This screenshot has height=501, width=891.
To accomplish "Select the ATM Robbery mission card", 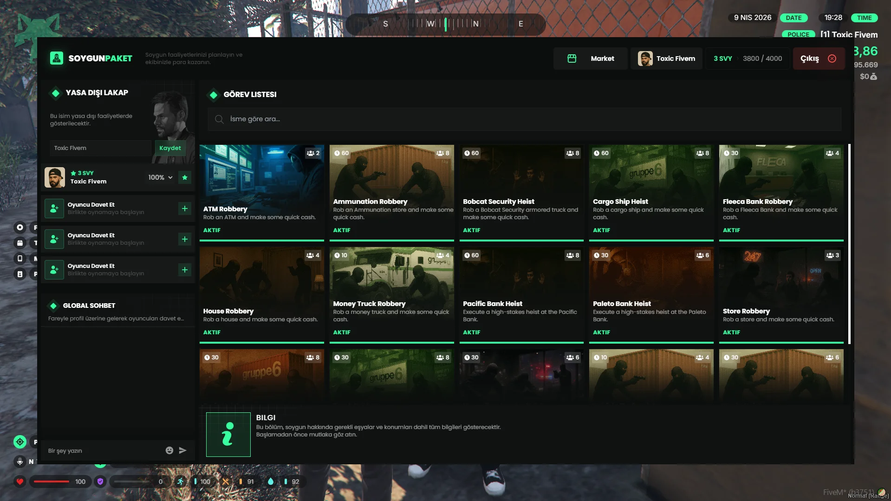I will (x=261, y=192).
